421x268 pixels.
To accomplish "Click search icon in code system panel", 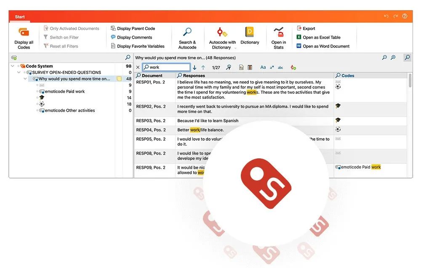I will pyautogui.click(x=128, y=58).
